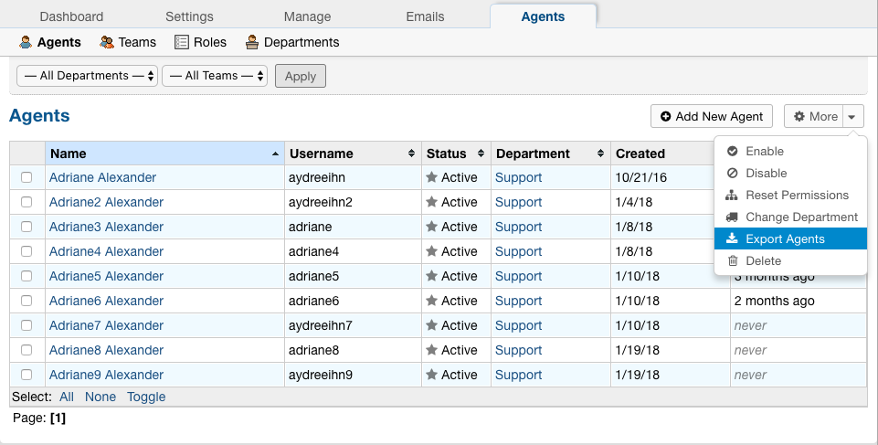Switch to the Dashboard tab

coord(71,16)
